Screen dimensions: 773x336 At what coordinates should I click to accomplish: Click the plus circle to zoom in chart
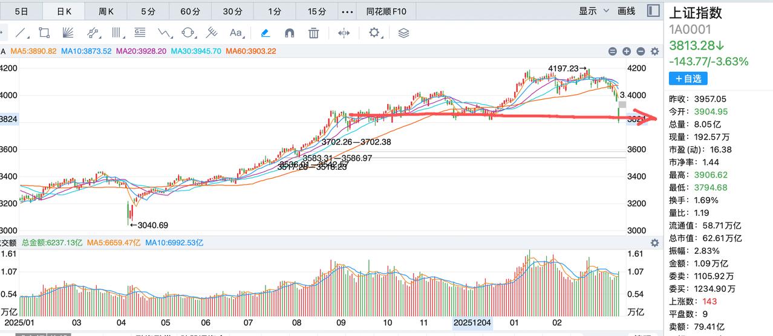coord(627,52)
